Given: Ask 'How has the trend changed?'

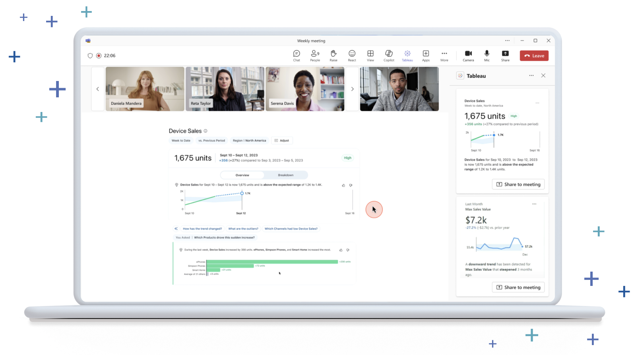Looking at the screenshot, I should pos(202,229).
